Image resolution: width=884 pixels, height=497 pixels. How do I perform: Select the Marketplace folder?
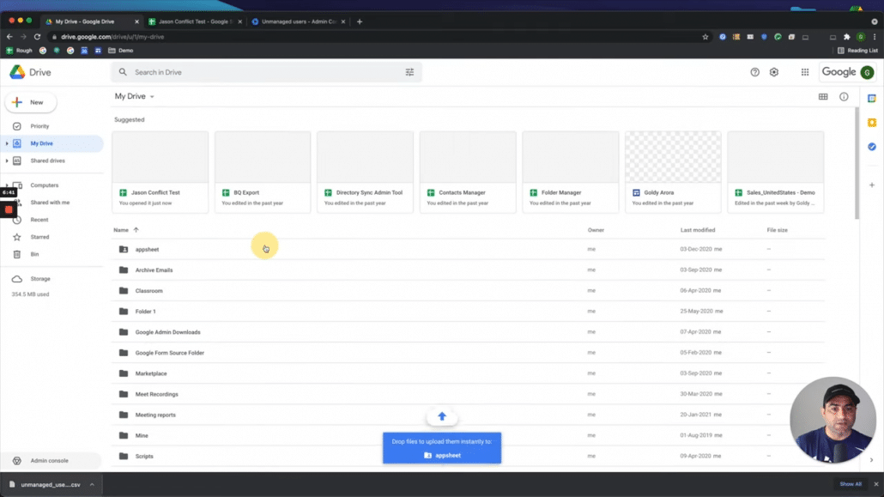[468, 373]
